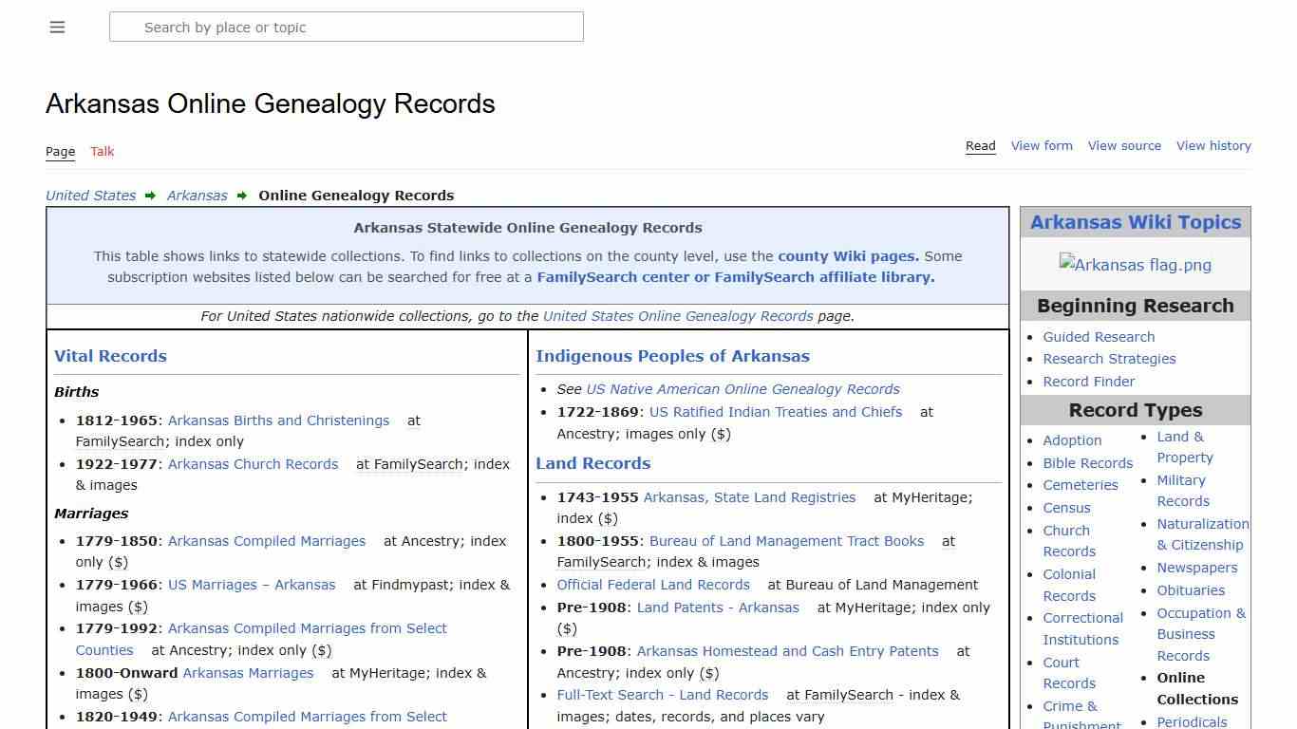Select the Read mode
Image resolution: width=1297 pixels, height=729 pixels.
click(x=980, y=145)
